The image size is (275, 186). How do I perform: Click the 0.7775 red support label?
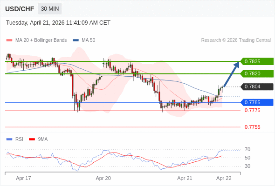click(x=252, y=110)
